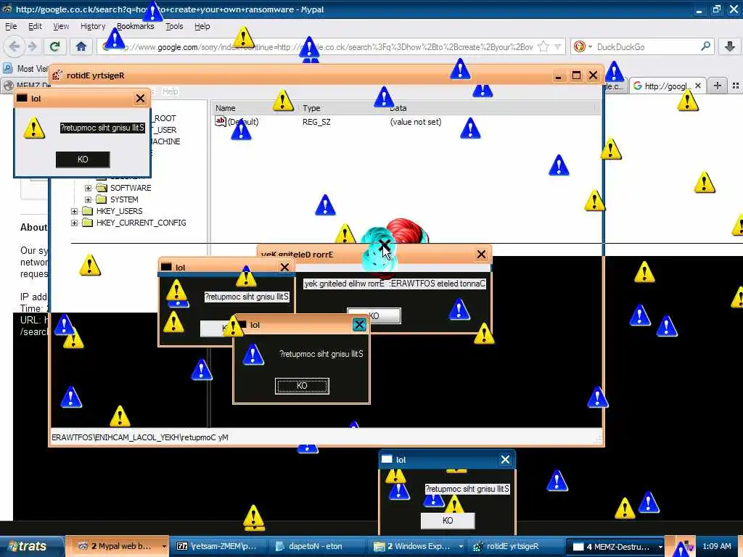Click the blue warning icon in focused lol dialog
The width and height of the screenshot is (743, 557).
coord(253,354)
